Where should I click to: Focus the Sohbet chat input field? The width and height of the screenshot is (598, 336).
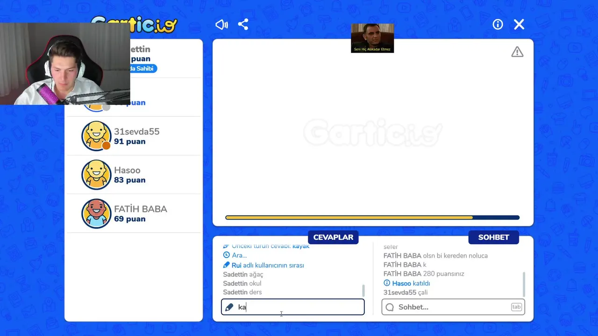tap(453, 307)
